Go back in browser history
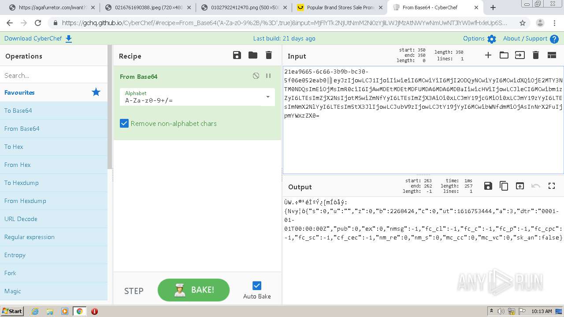This screenshot has height=317, width=564. click(x=10, y=23)
